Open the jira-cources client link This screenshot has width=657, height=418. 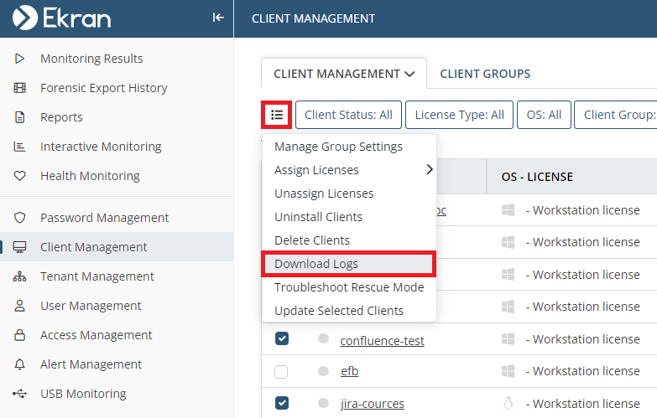[372, 404]
